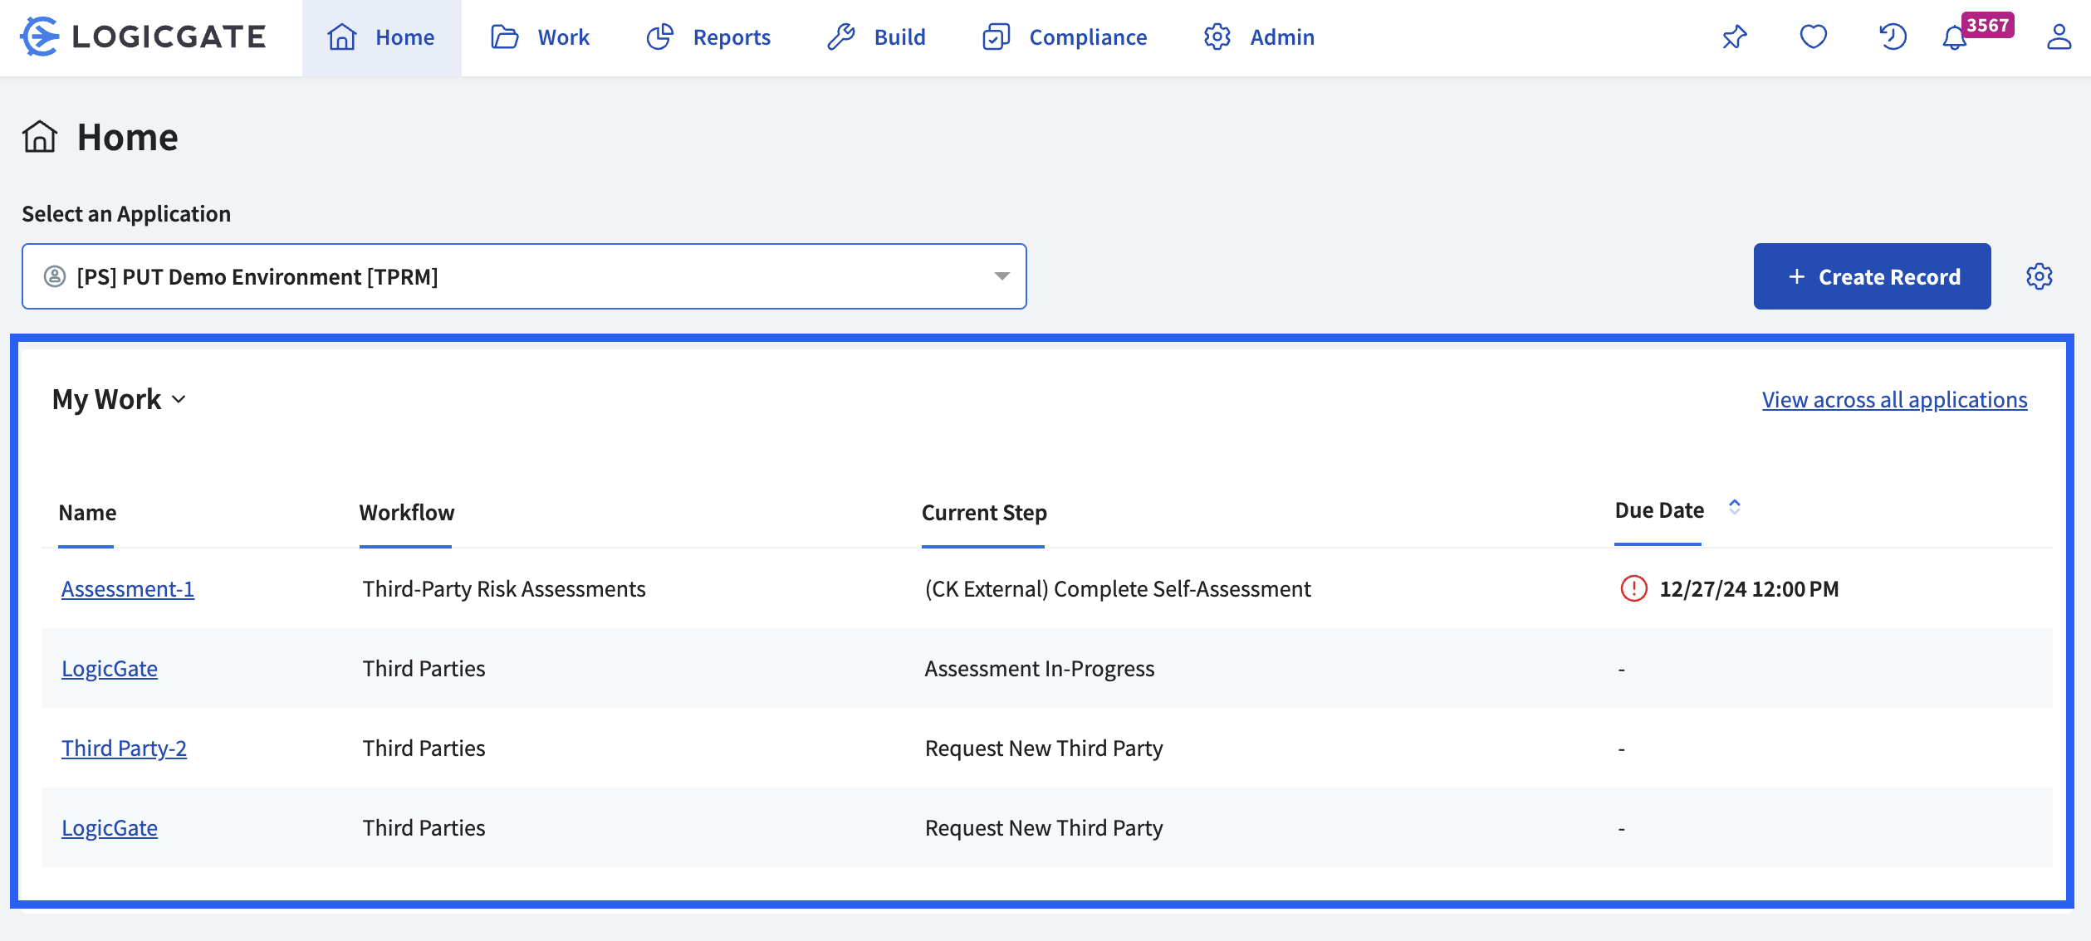This screenshot has width=2091, height=941.
Task: Expand the My Work chevron menu
Action: tap(179, 400)
